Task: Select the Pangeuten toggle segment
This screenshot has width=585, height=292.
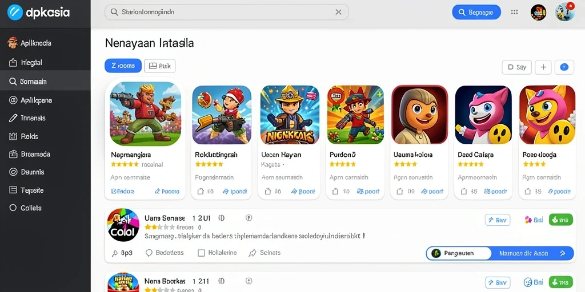Action: pos(459,253)
